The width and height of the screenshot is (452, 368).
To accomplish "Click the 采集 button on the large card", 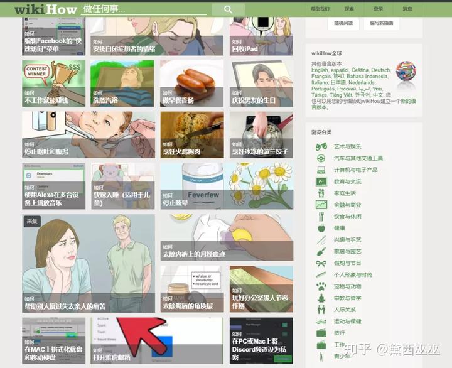I will [x=32, y=221].
